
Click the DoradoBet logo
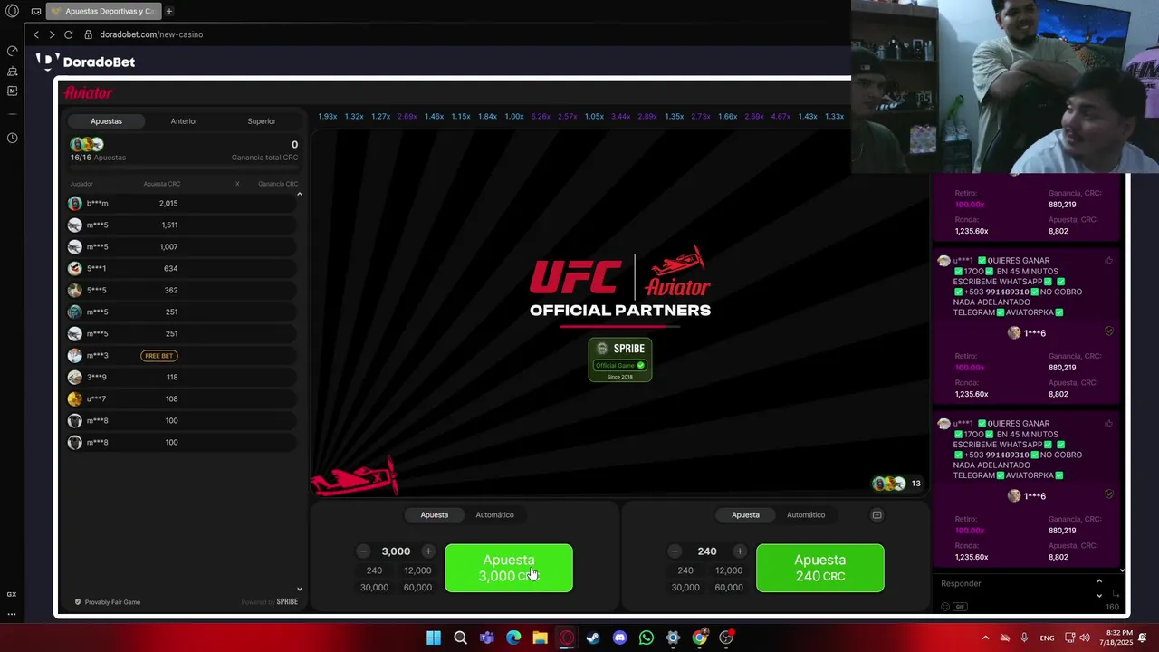86,62
